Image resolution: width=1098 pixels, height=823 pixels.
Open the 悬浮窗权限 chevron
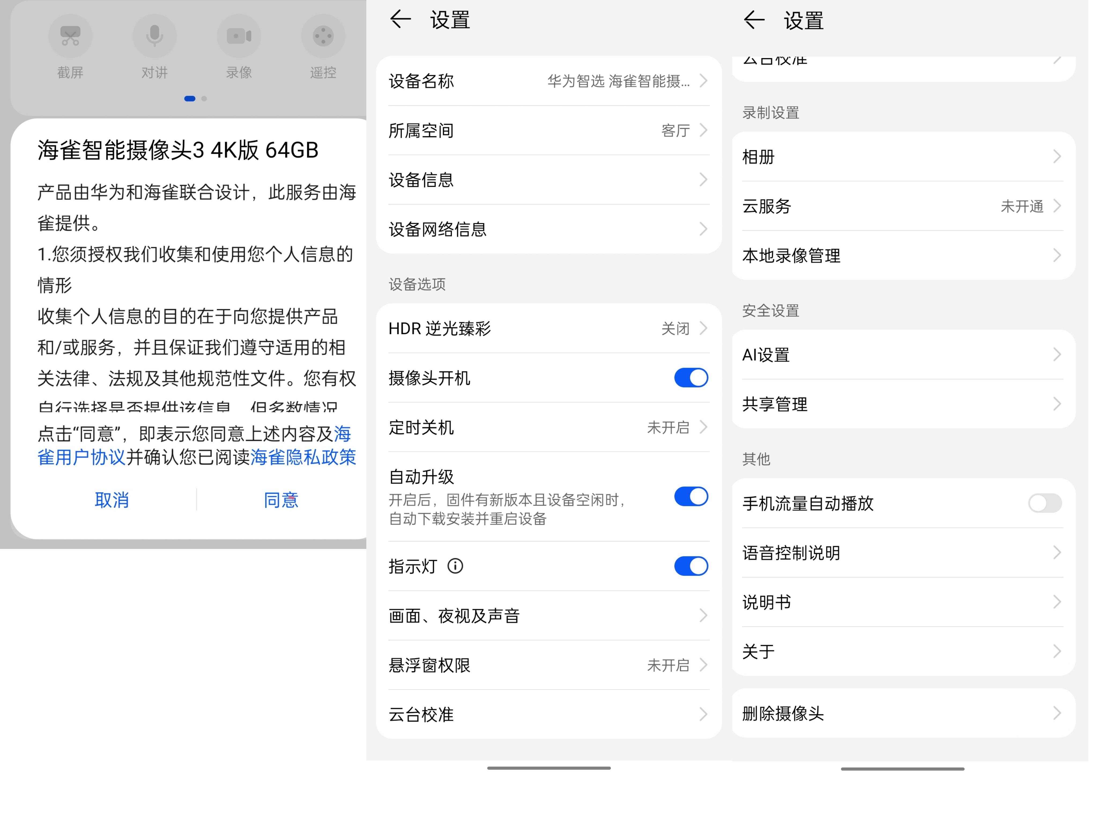tap(703, 665)
